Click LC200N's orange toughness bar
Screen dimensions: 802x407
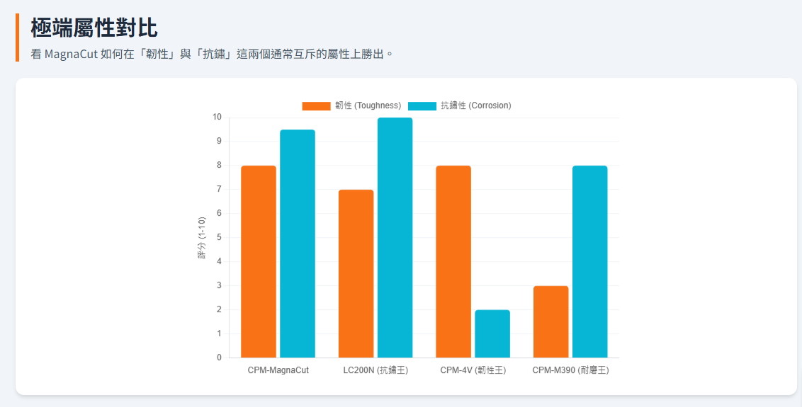tap(356, 273)
